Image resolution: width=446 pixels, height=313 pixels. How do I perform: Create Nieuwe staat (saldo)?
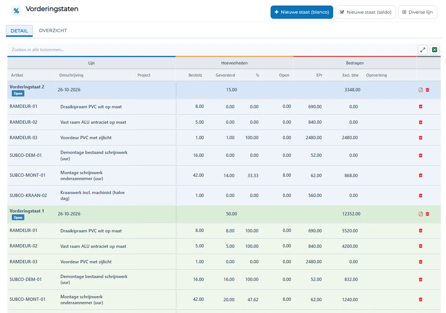coord(366,12)
